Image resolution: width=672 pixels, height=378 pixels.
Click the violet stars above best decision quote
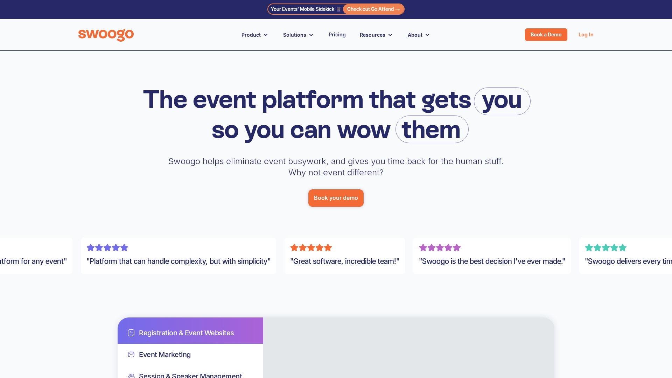pyautogui.click(x=440, y=248)
